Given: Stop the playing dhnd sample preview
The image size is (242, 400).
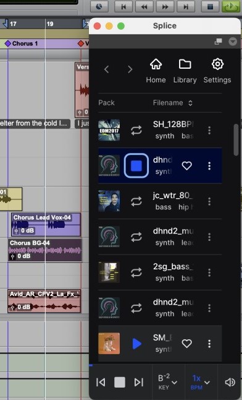Looking at the screenshot, I should (x=136, y=166).
